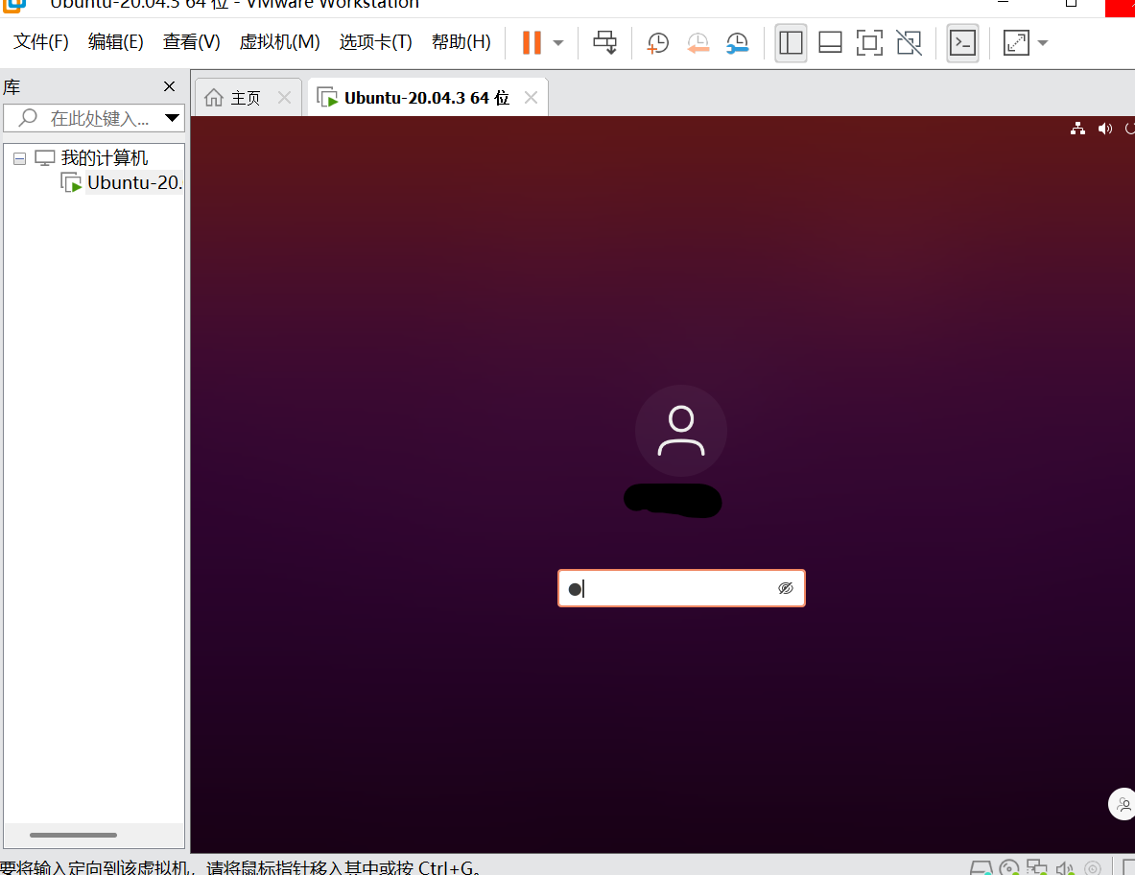Click the stretch guest display icon
1135x875 pixels.
[1016, 43]
